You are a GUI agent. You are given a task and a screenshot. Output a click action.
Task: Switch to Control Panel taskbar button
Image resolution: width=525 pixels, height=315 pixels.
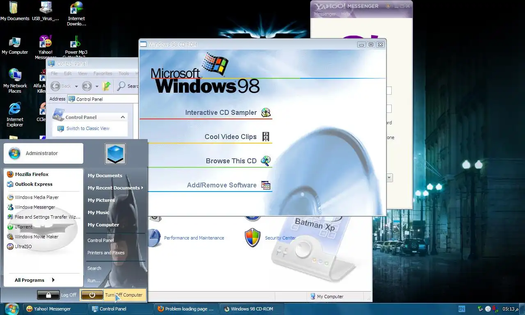coord(121,309)
